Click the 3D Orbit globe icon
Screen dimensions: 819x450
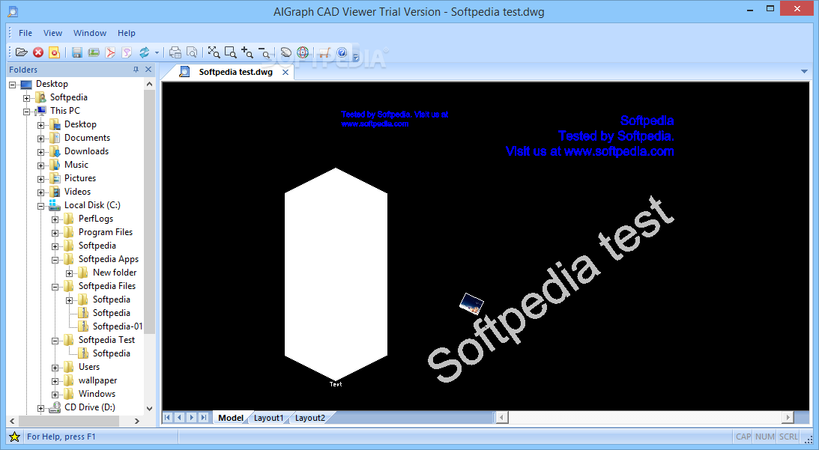tap(303, 52)
